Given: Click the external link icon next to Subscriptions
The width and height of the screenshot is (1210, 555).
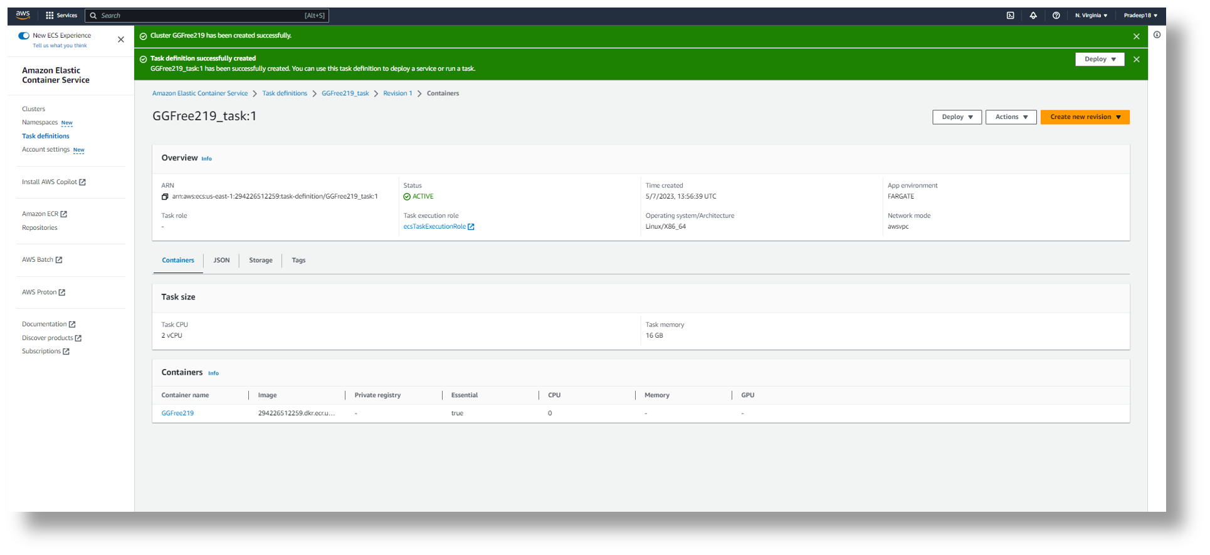Looking at the screenshot, I should tap(66, 351).
